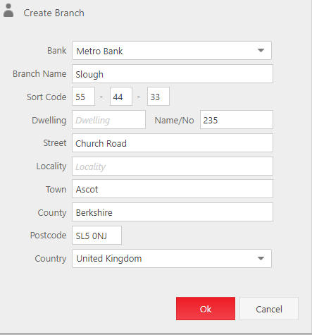Select the United Kingdom combo box

tap(172, 259)
